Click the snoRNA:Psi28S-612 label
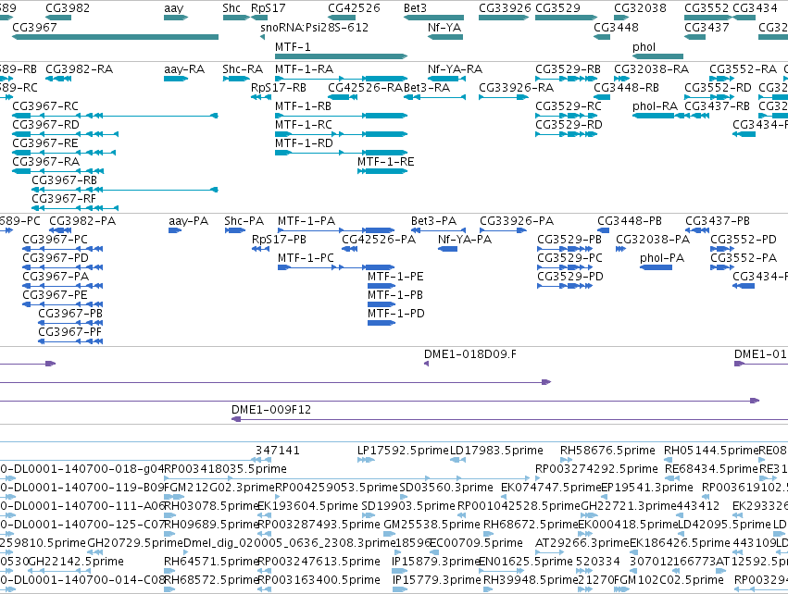Screen dimensions: 788x594 point(314,27)
